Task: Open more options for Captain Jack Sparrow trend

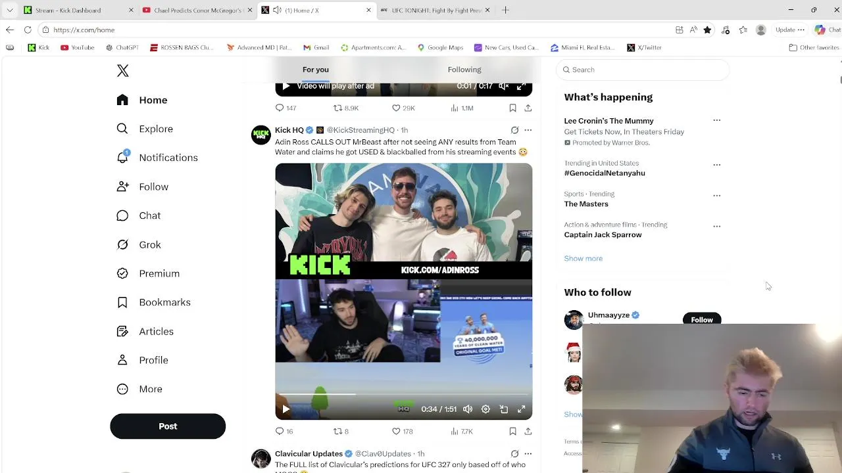Action: 717,226
